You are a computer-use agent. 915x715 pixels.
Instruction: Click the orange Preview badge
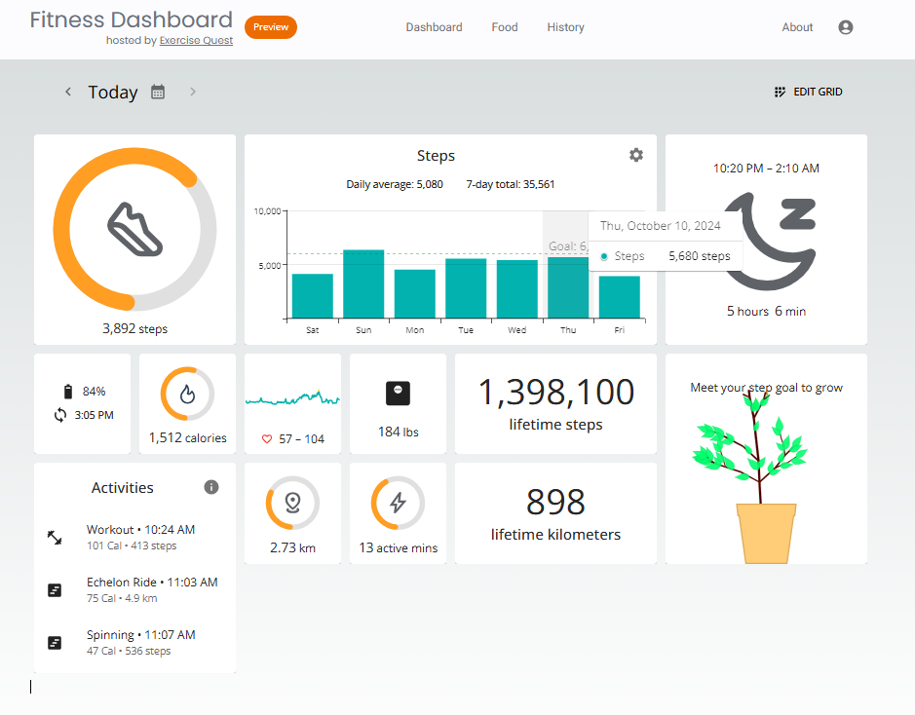pyautogui.click(x=271, y=27)
